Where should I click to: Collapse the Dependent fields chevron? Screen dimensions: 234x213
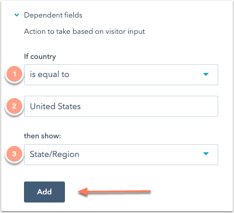click(x=17, y=15)
